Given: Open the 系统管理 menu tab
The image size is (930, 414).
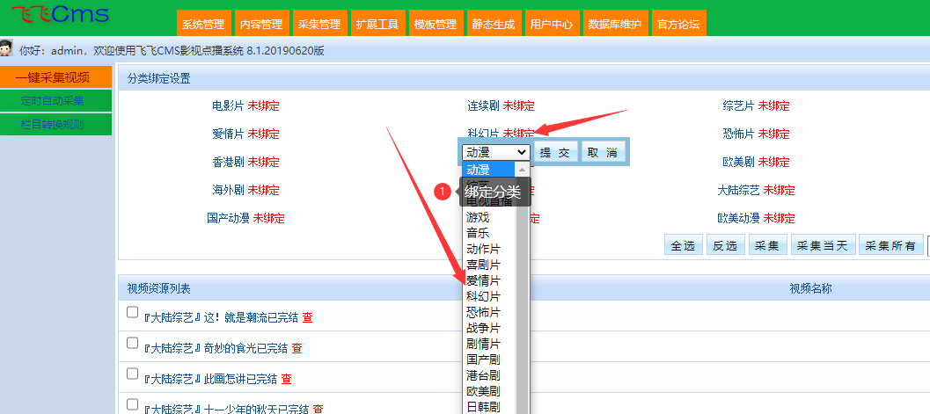Looking at the screenshot, I should click(x=203, y=25).
